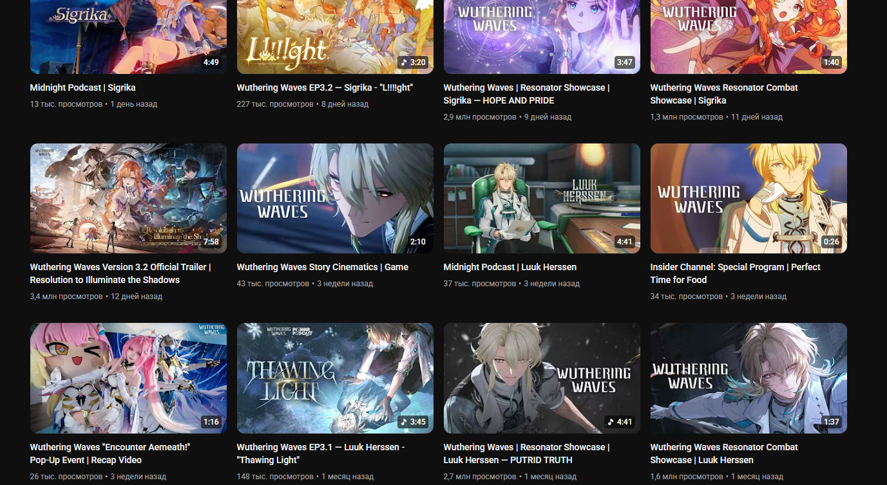Click the music note beside PUTRID TRUTH's 4:41 duration
887x485 pixels.
[x=611, y=422]
